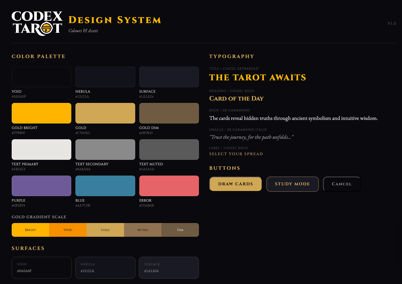The image size is (402, 284).
Task: Select the PURPLE #6B5B95 swatch
Action: [x=41, y=186]
